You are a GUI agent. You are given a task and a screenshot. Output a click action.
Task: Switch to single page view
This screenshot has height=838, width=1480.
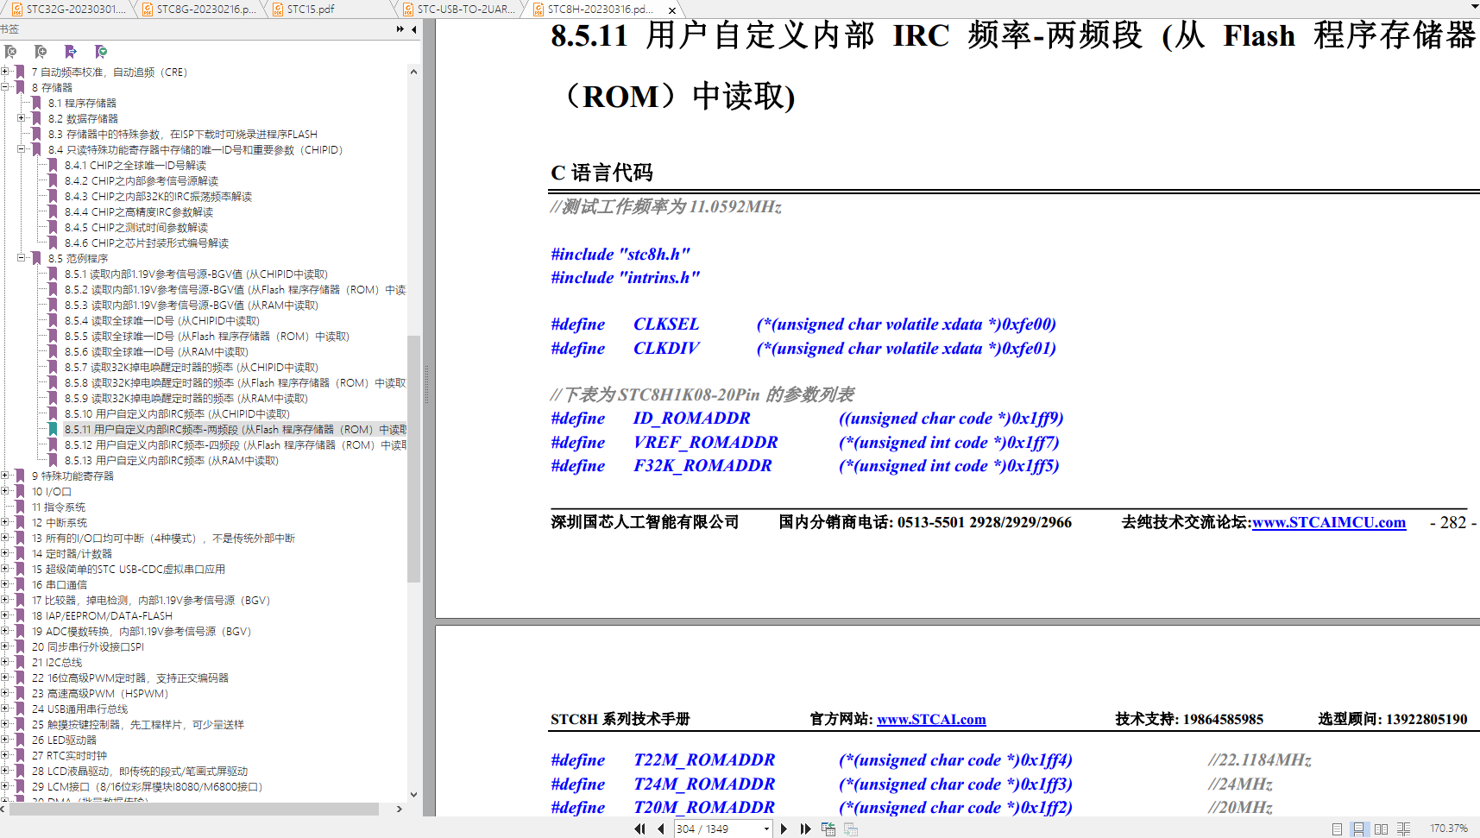tap(1337, 829)
